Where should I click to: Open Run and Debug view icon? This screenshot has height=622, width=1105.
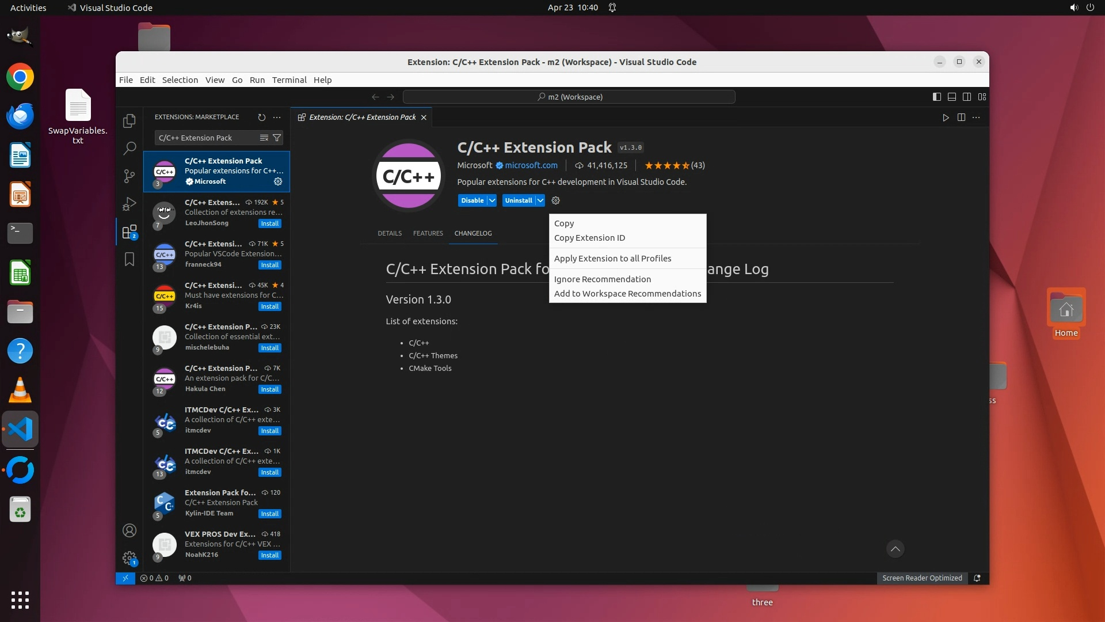[129, 204]
